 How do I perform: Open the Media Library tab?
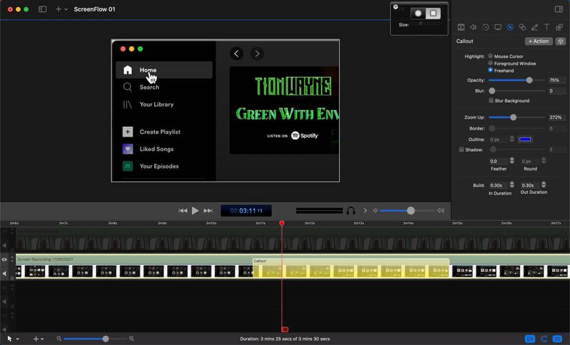pos(559,27)
